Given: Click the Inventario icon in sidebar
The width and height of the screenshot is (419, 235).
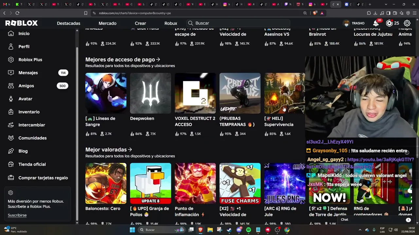Looking at the screenshot, I should coord(11,112).
